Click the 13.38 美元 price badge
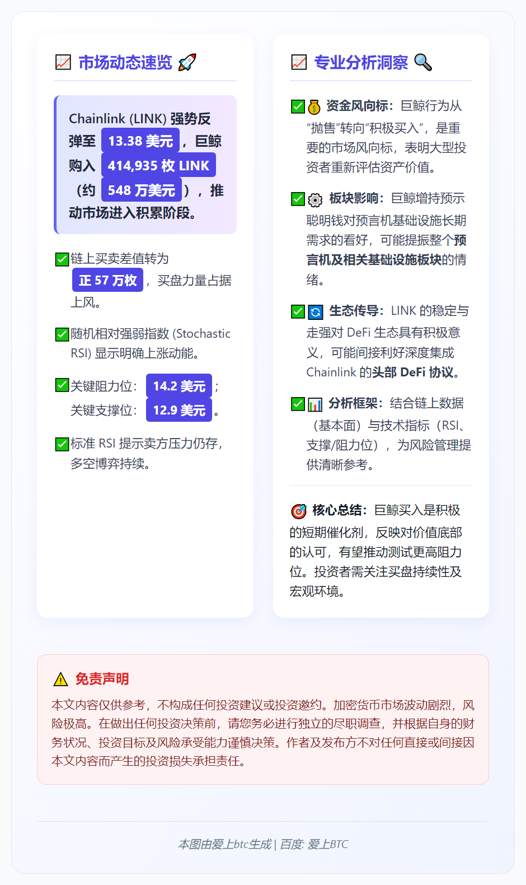 (x=140, y=141)
